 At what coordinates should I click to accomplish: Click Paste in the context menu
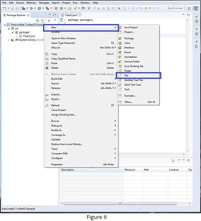[81, 63]
